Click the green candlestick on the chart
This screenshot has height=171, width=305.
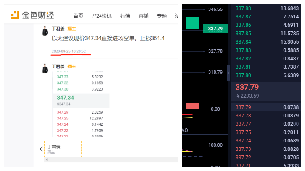pos(192,23)
